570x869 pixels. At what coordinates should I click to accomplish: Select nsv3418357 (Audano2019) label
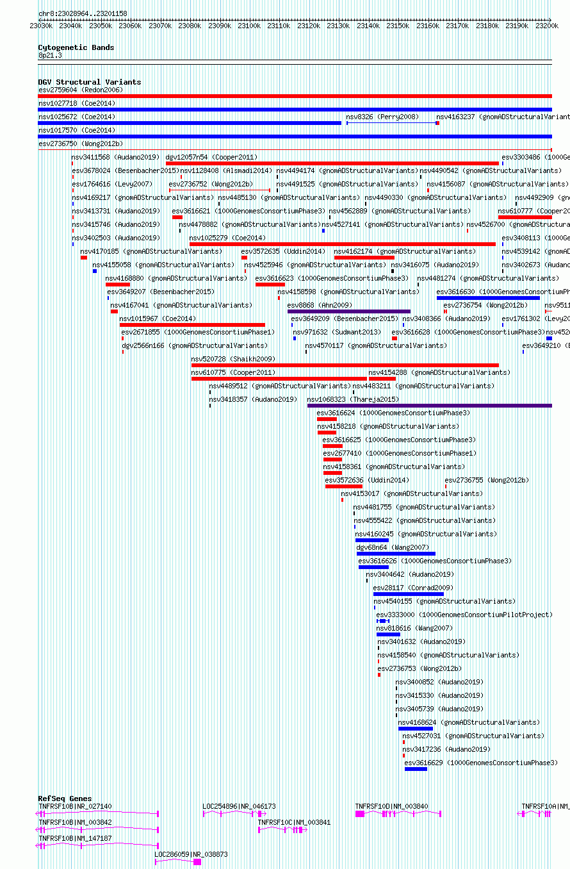click(x=253, y=399)
